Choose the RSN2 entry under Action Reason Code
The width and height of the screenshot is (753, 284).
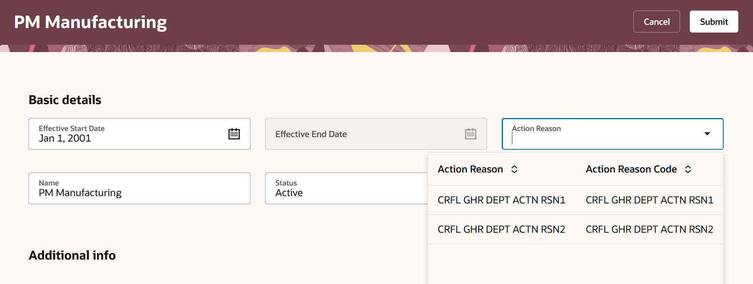[x=649, y=229]
